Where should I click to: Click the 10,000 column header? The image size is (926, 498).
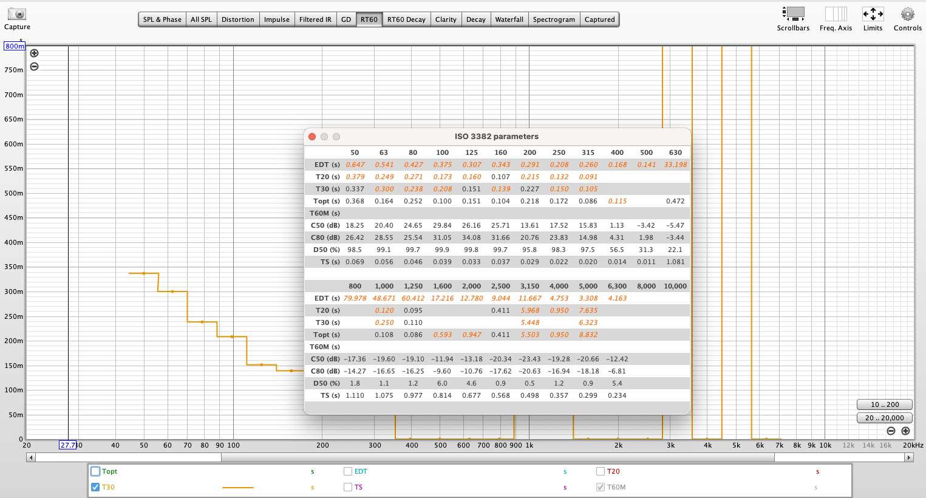tap(675, 286)
